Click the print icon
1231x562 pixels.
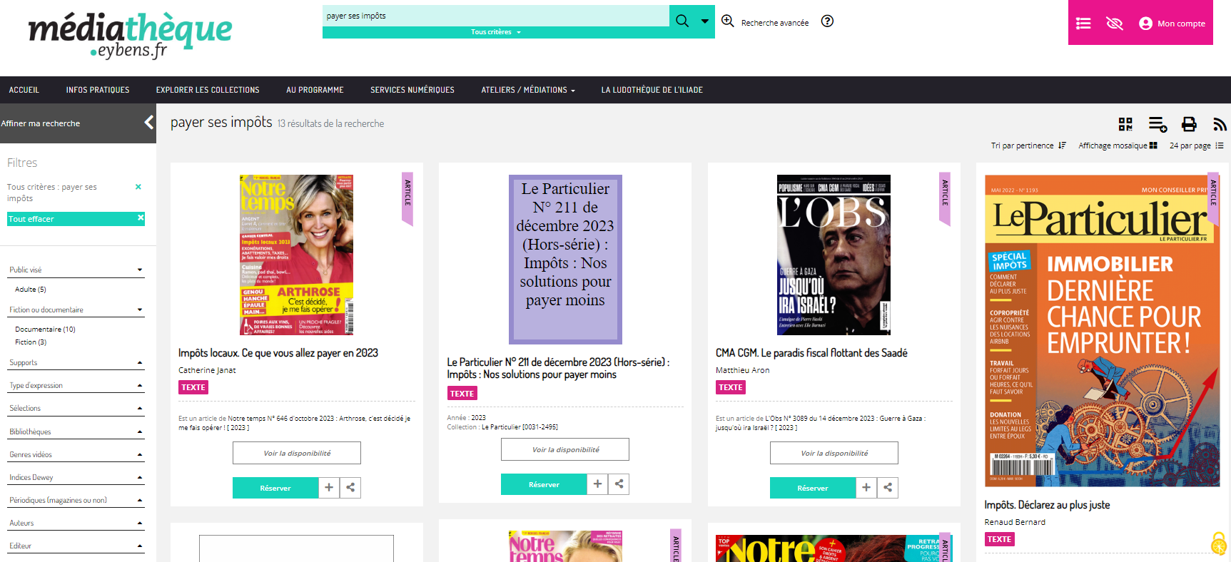[x=1189, y=124]
